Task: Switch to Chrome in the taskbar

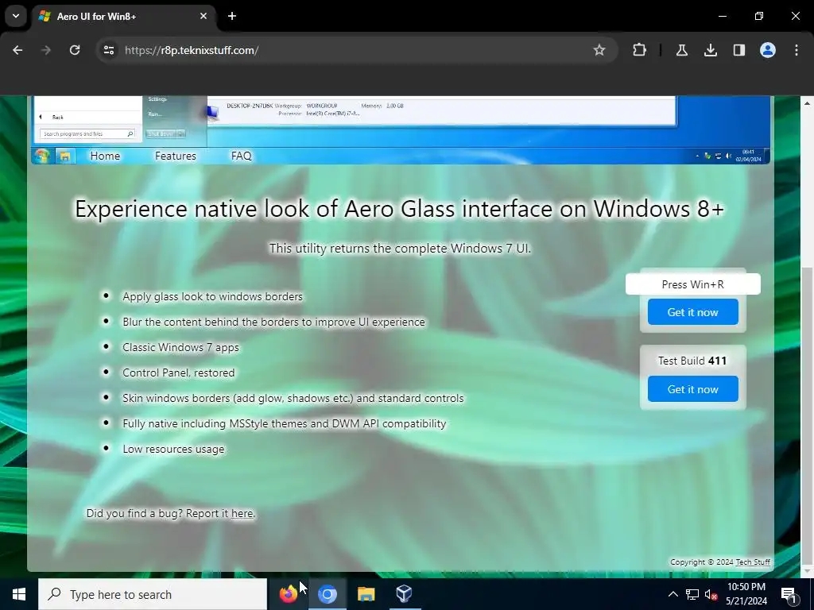Action: tap(327, 594)
